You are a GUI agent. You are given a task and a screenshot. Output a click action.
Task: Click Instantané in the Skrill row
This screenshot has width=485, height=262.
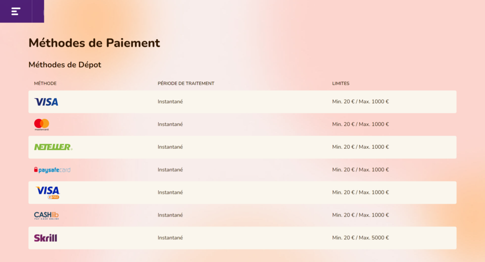170,237
